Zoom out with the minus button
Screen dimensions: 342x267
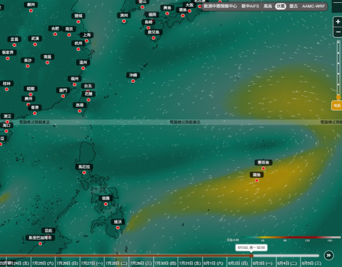click(338, 32)
